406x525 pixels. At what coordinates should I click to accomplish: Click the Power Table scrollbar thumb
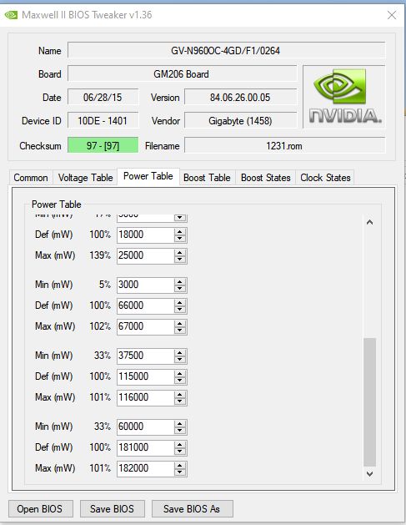pos(369,402)
